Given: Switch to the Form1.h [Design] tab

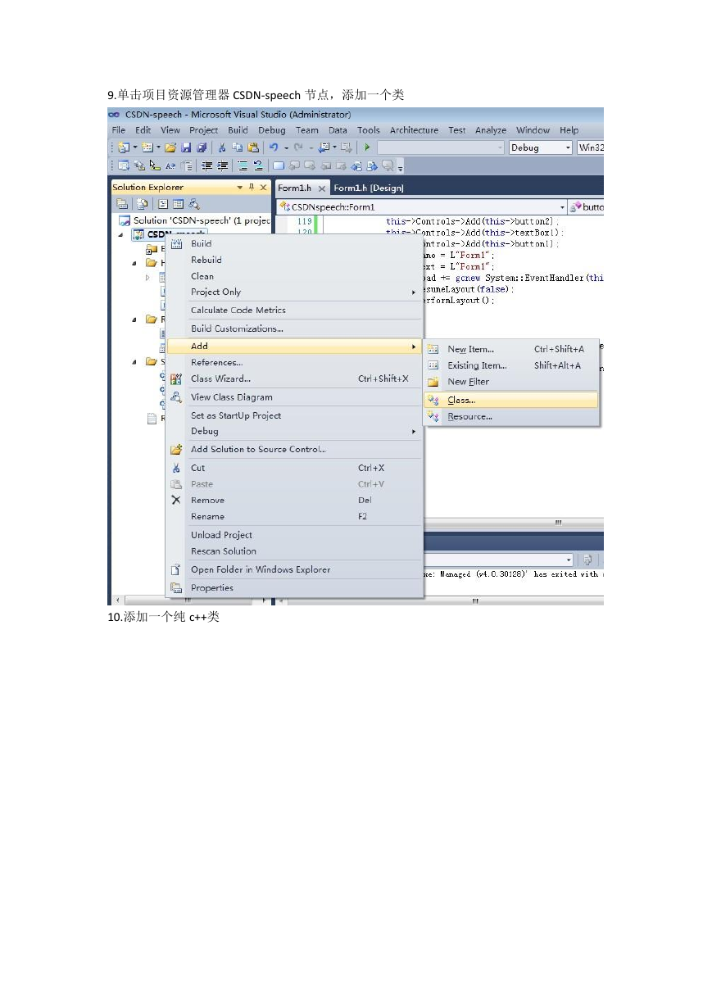Looking at the screenshot, I should 369,188.
